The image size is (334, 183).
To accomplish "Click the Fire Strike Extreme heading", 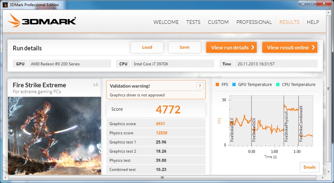I will tap(40, 85).
